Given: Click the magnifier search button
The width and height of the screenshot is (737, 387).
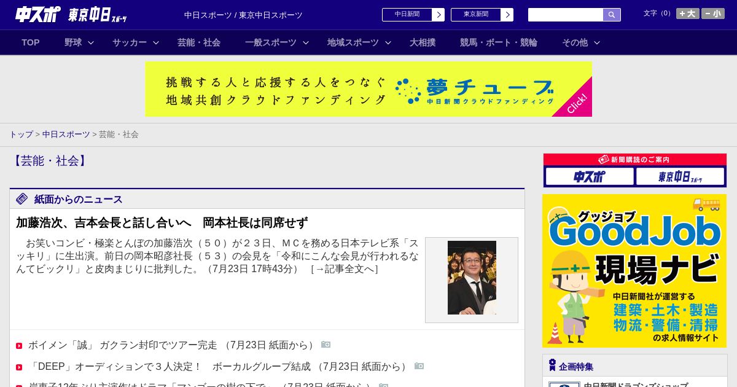Looking at the screenshot, I should coord(612,15).
